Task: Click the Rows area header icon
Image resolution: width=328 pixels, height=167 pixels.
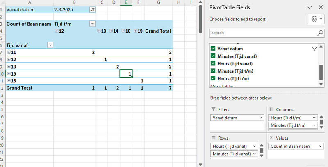Action: pos(213,138)
